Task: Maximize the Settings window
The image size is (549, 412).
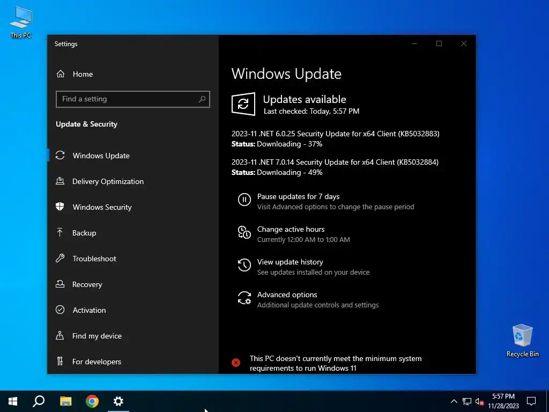Action: tap(439, 43)
